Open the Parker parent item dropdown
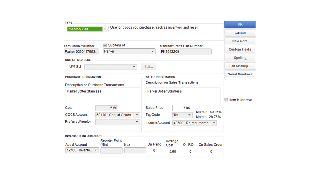The image size is (319, 179). coord(152,51)
